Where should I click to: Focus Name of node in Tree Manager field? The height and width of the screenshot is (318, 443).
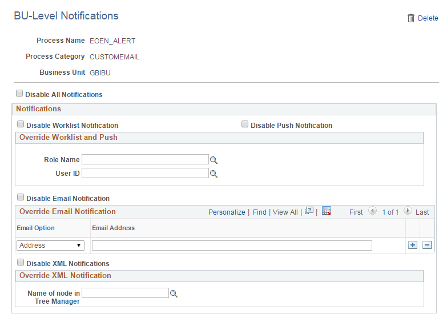coord(125,293)
